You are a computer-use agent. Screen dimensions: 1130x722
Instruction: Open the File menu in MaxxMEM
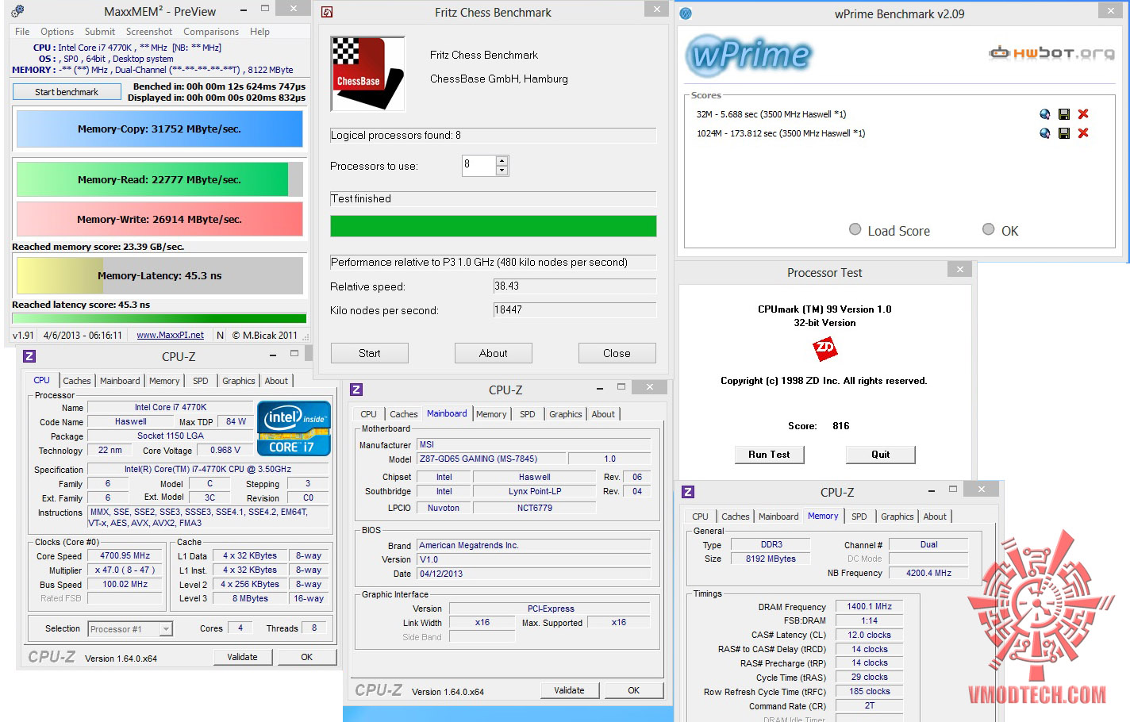coord(22,32)
